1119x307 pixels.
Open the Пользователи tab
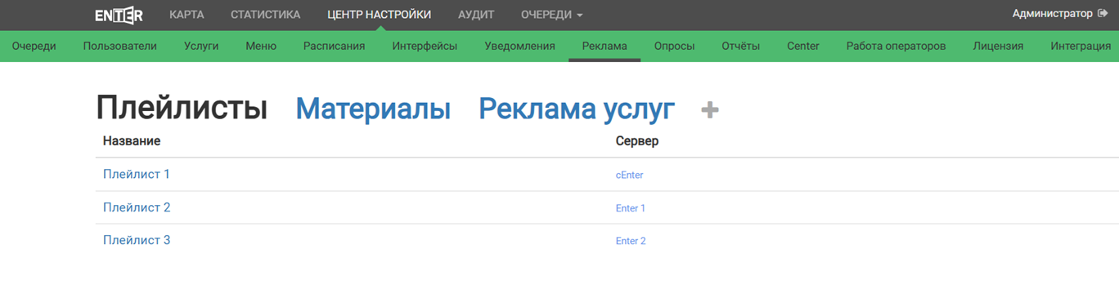[x=119, y=46]
